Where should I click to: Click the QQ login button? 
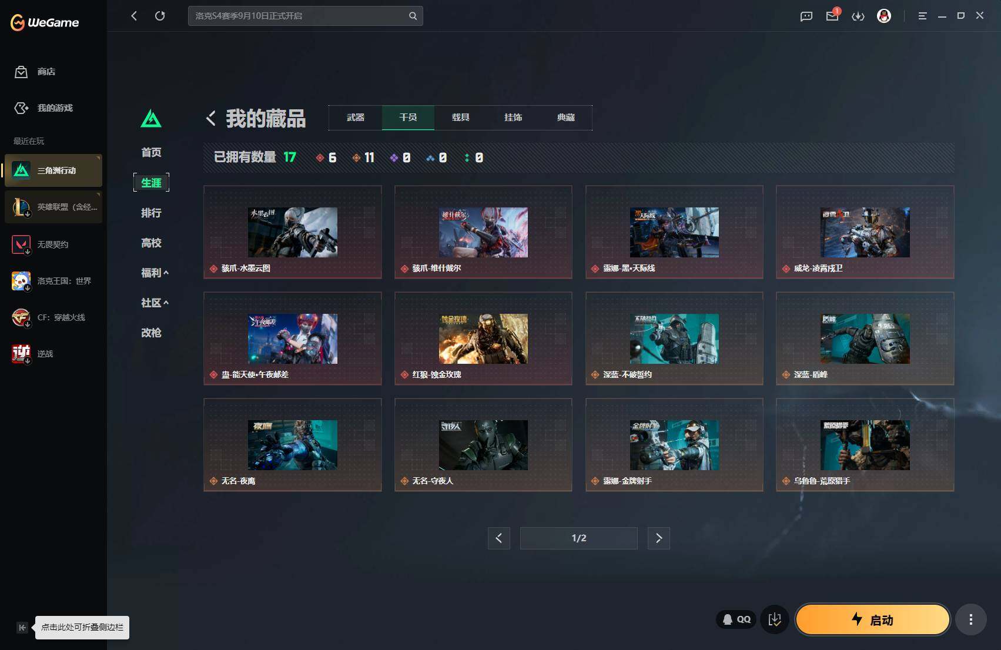click(x=736, y=619)
